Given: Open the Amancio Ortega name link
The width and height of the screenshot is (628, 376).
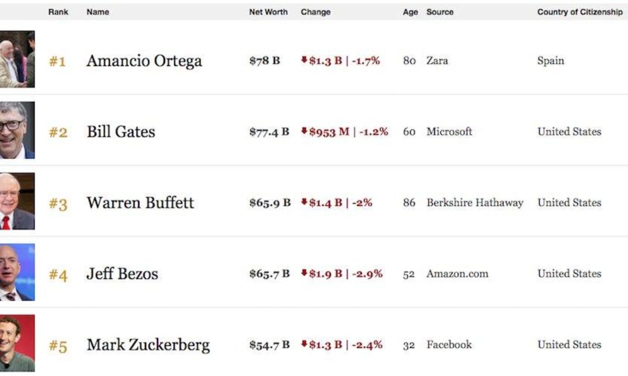Looking at the screenshot, I should 144,61.
